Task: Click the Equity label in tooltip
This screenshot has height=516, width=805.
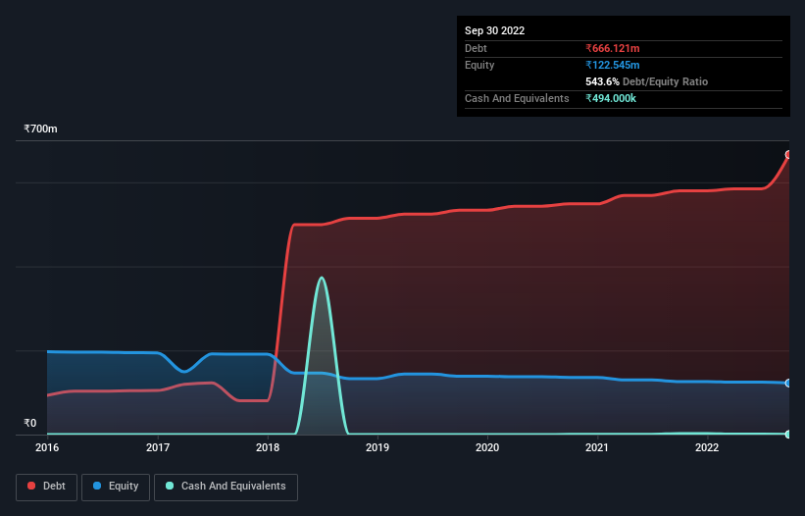Action: (479, 65)
